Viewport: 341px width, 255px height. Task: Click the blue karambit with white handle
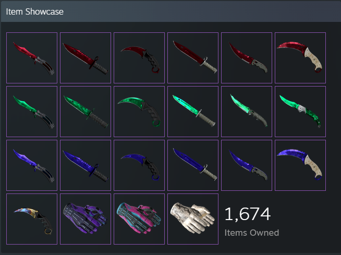[300, 165]
